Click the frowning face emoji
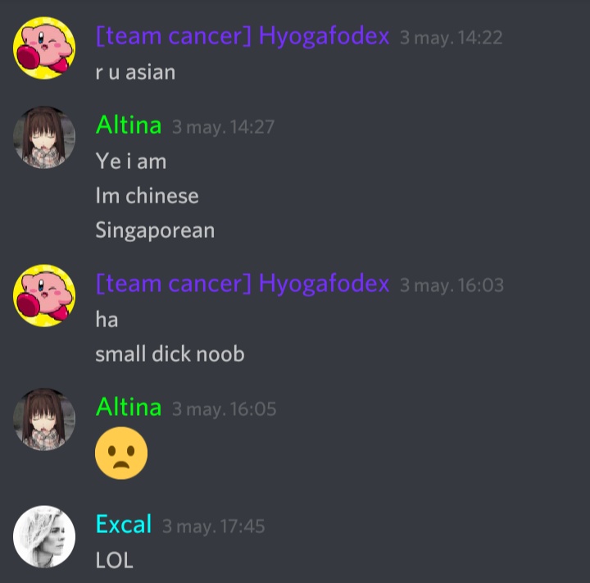 point(121,453)
